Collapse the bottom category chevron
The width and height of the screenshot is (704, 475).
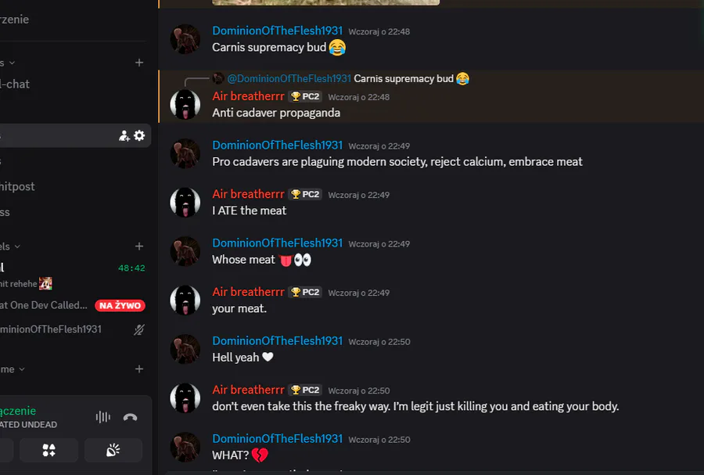[21, 369]
